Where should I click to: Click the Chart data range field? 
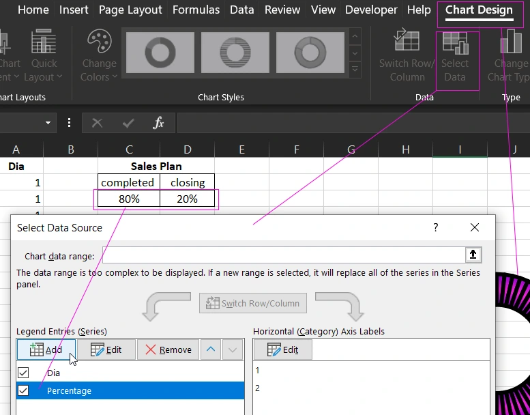284,255
